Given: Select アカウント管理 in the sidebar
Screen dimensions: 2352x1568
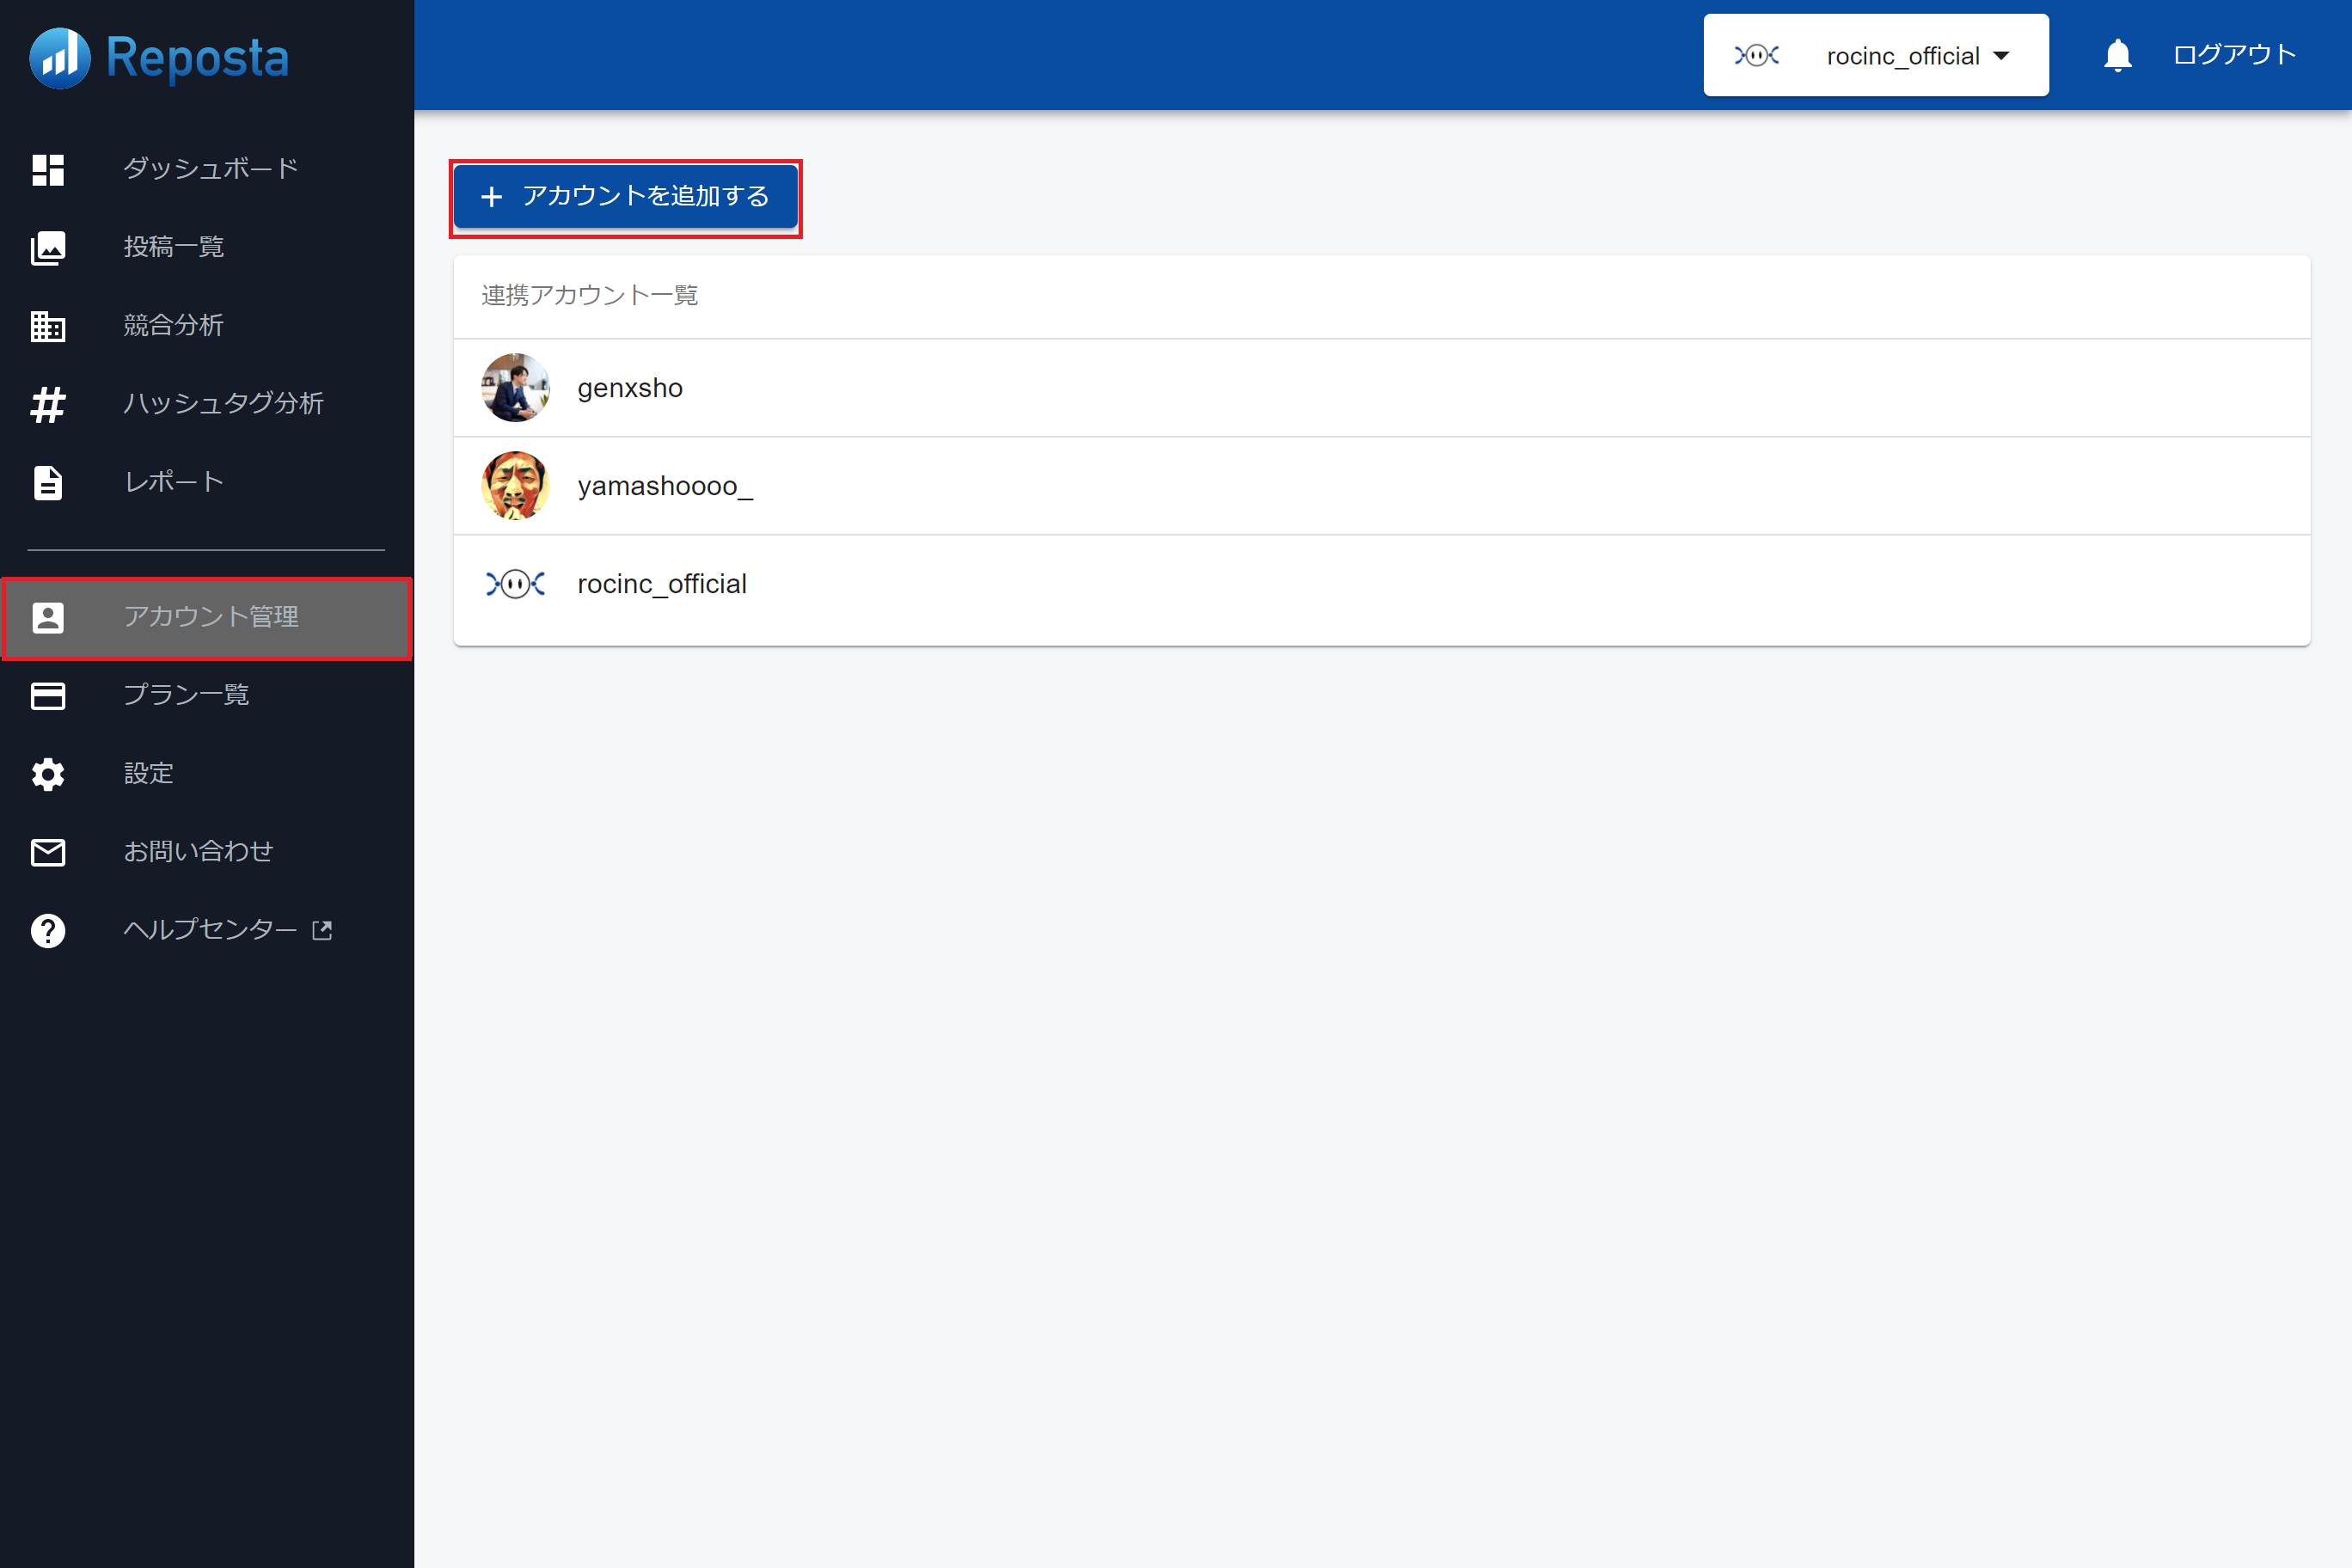Looking at the screenshot, I should pyautogui.click(x=207, y=617).
